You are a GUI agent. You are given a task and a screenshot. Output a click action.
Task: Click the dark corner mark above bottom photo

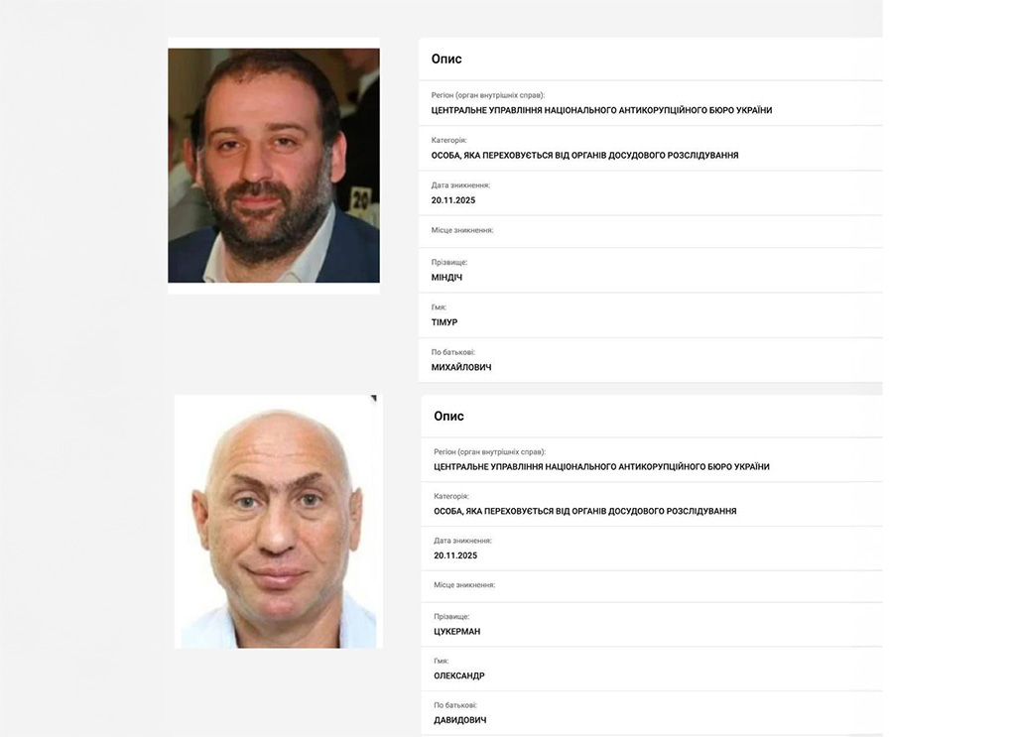[374, 399]
